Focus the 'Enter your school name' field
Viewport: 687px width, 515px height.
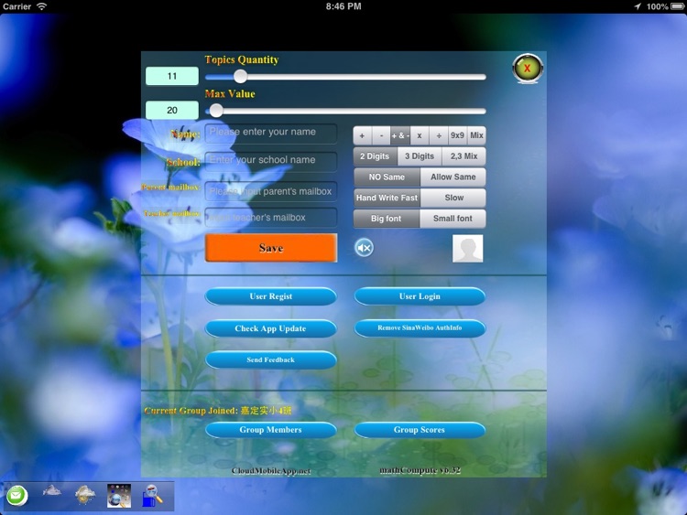(271, 161)
